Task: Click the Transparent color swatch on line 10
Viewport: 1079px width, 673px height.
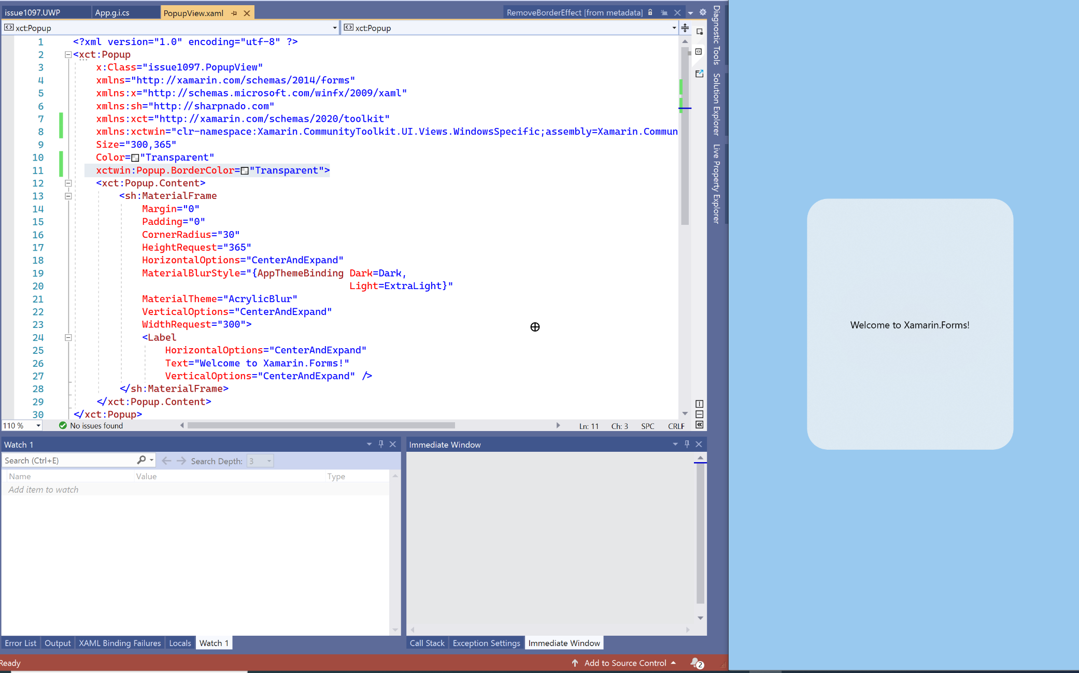Action: pos(136,157)
